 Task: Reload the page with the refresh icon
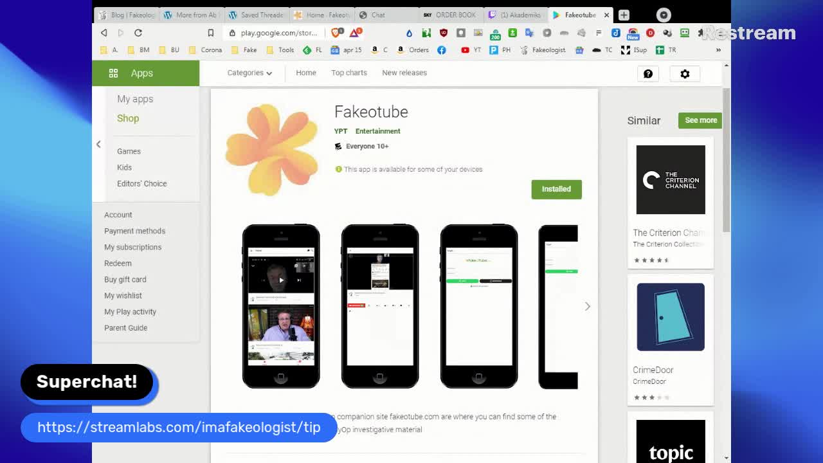[138, 33]
